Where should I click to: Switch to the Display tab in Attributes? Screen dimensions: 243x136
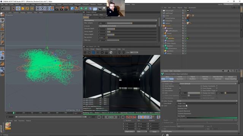167,79
